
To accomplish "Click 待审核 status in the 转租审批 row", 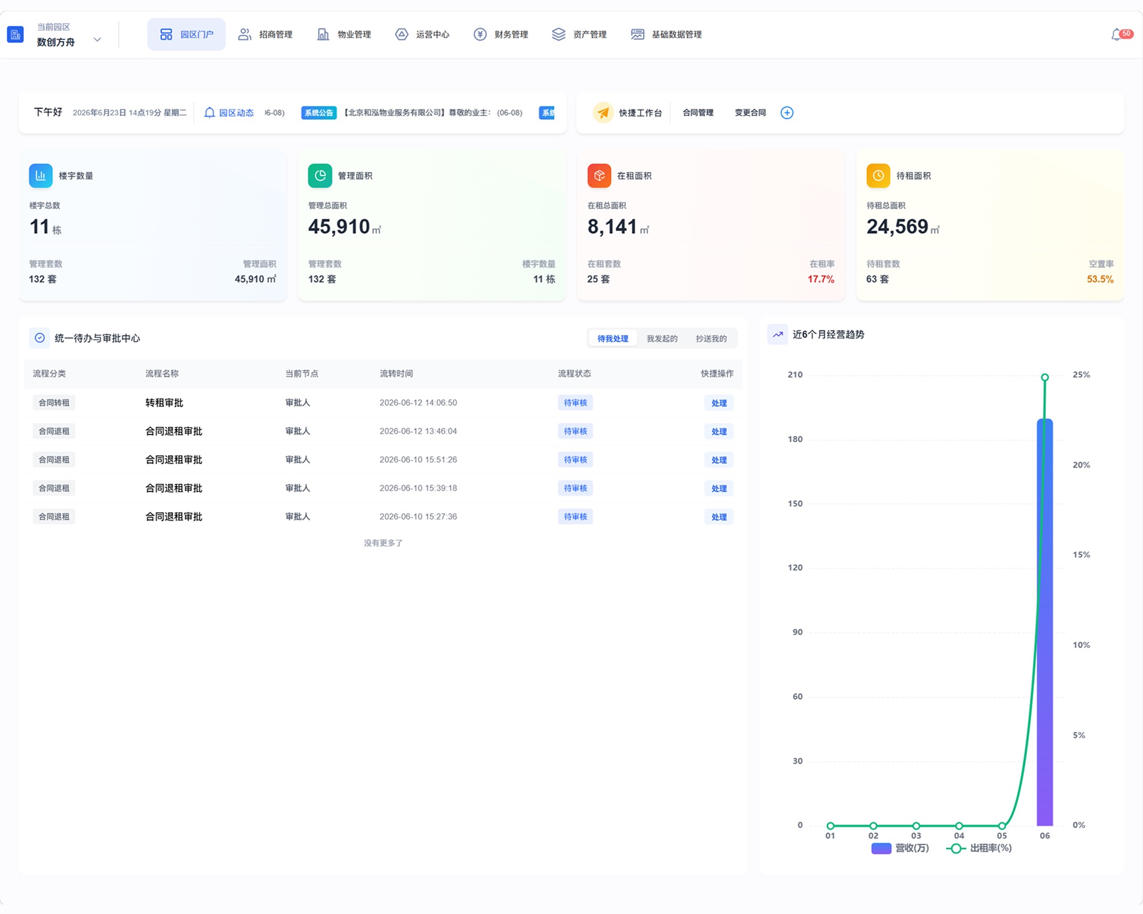I will pyautogui.click(x=575, y=403).
